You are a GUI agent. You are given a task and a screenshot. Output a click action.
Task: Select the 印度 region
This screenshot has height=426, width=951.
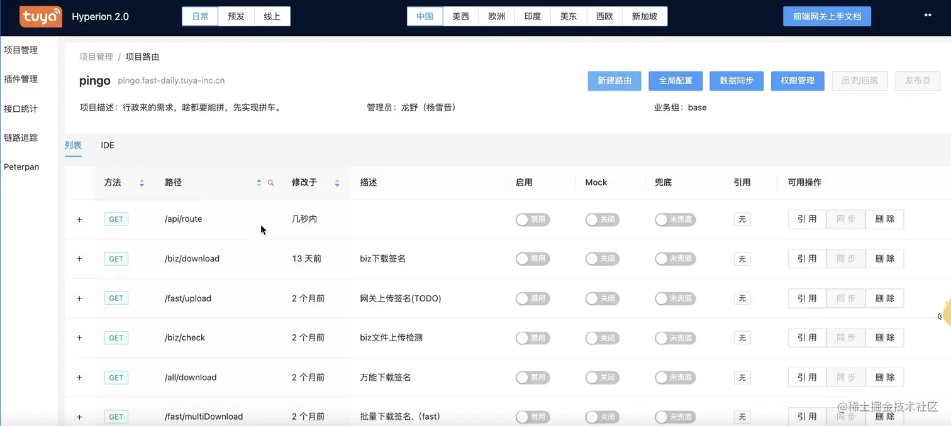[x=533, y=16]
